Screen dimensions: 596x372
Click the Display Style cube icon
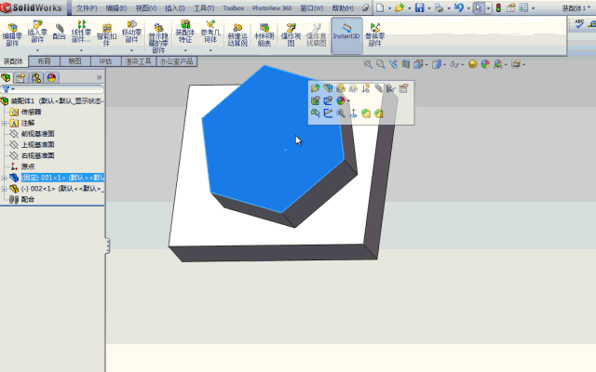(437, 64)
